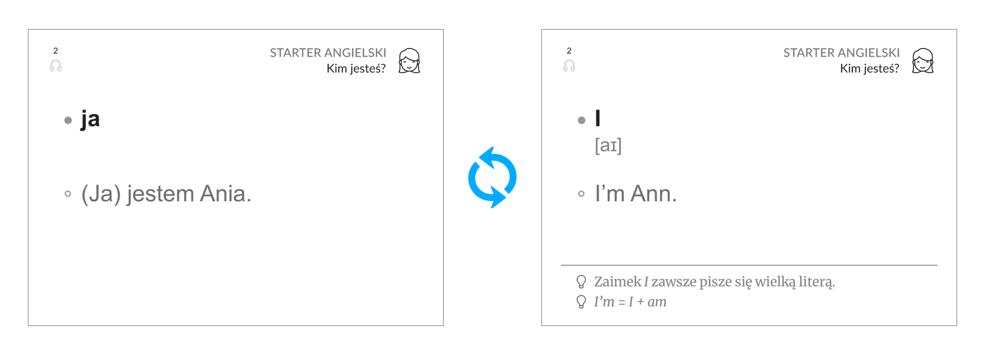The width and height of the screenshot is (985, 355).
Task: Click gray bullet before the English word 'I'
Action: 582,120
